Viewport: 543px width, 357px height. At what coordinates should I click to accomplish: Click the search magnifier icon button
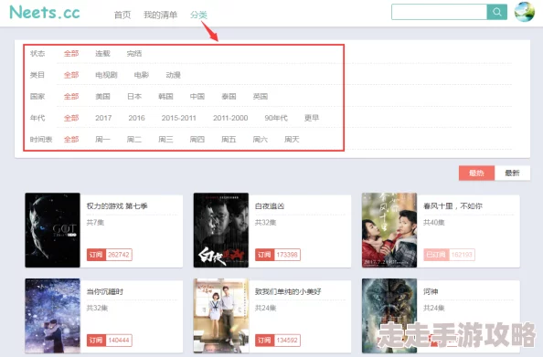[x=497, y=12]
